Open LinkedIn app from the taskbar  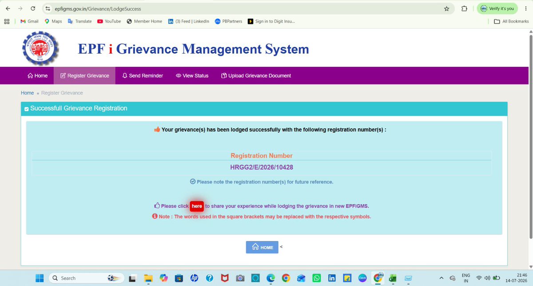pos(332,278)
